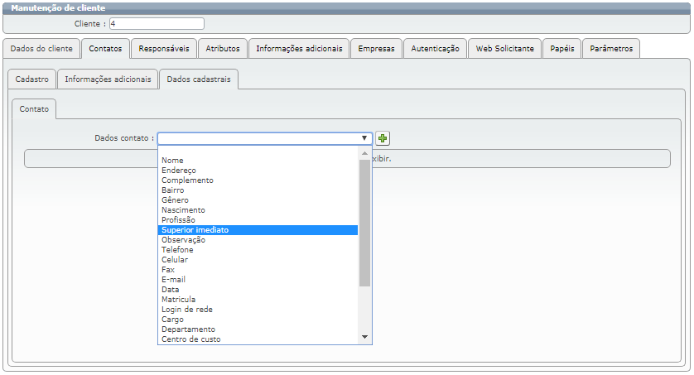The image size is (694, 375).
Task: Open the Dados contato dropdown arrow
Action: 364,138
